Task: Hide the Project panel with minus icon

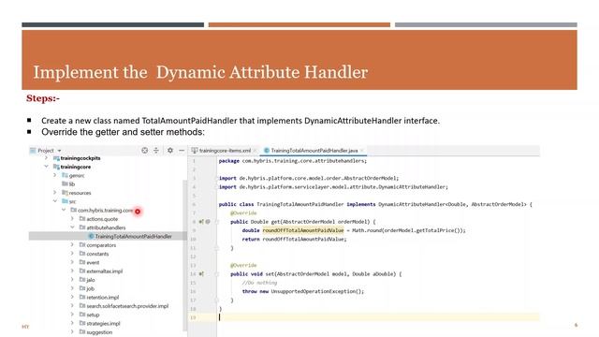Action: pos(182,151)
